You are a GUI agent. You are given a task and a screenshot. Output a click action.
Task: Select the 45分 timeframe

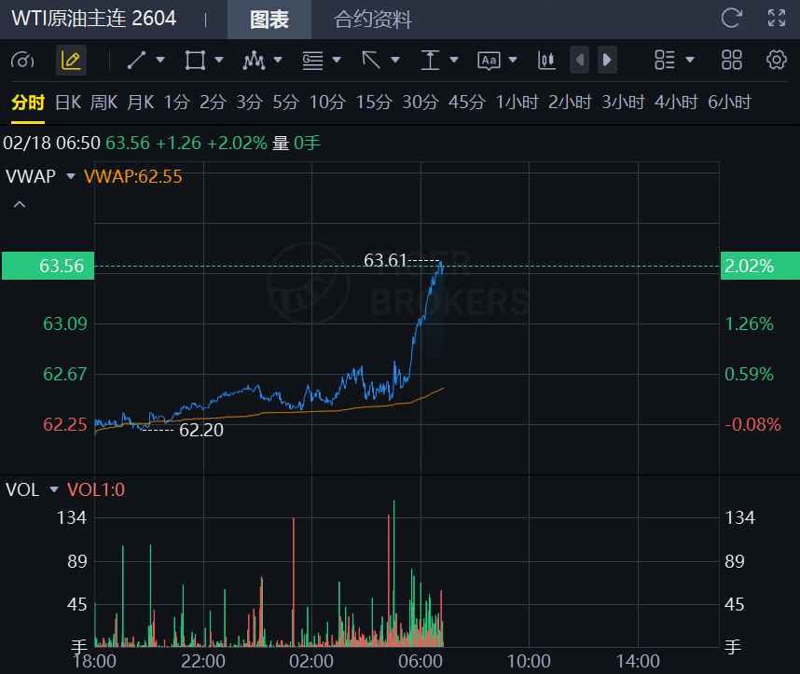tap(467, 102)
